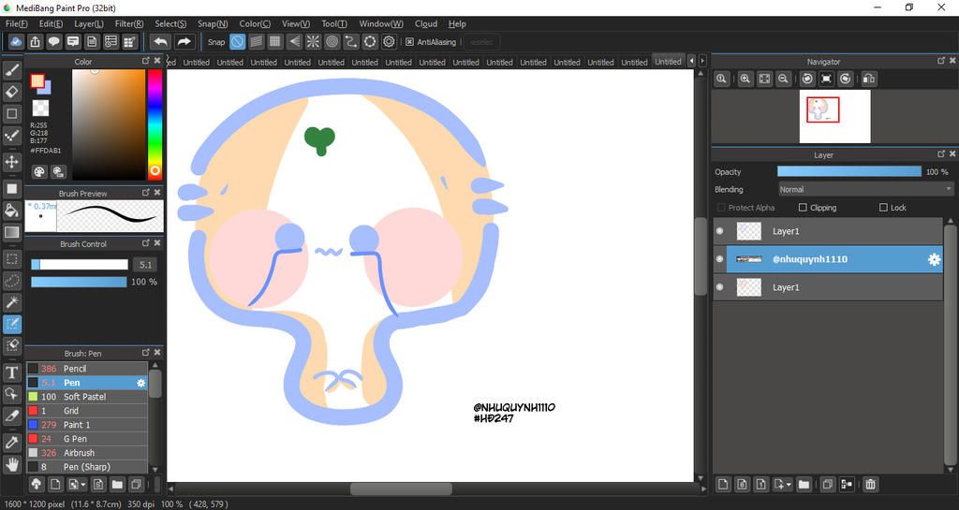Click the rainbow hue bar
This screenshot has width=959, height=510.
(x=155, y=124)
